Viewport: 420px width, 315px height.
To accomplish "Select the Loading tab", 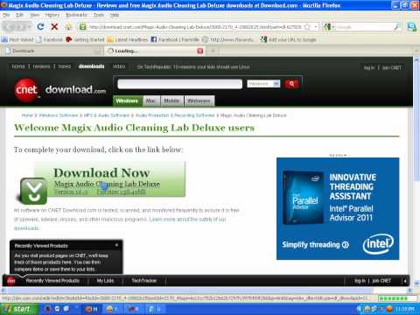I will click(x=155, y=51).
